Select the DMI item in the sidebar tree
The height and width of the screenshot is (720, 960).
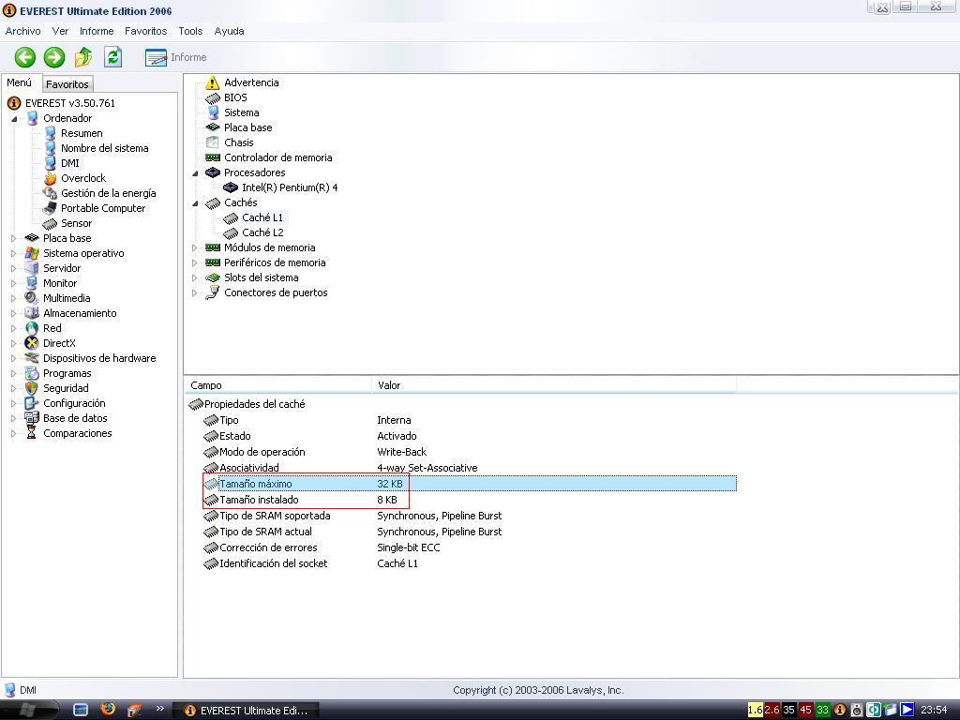(x=69, y=163)
